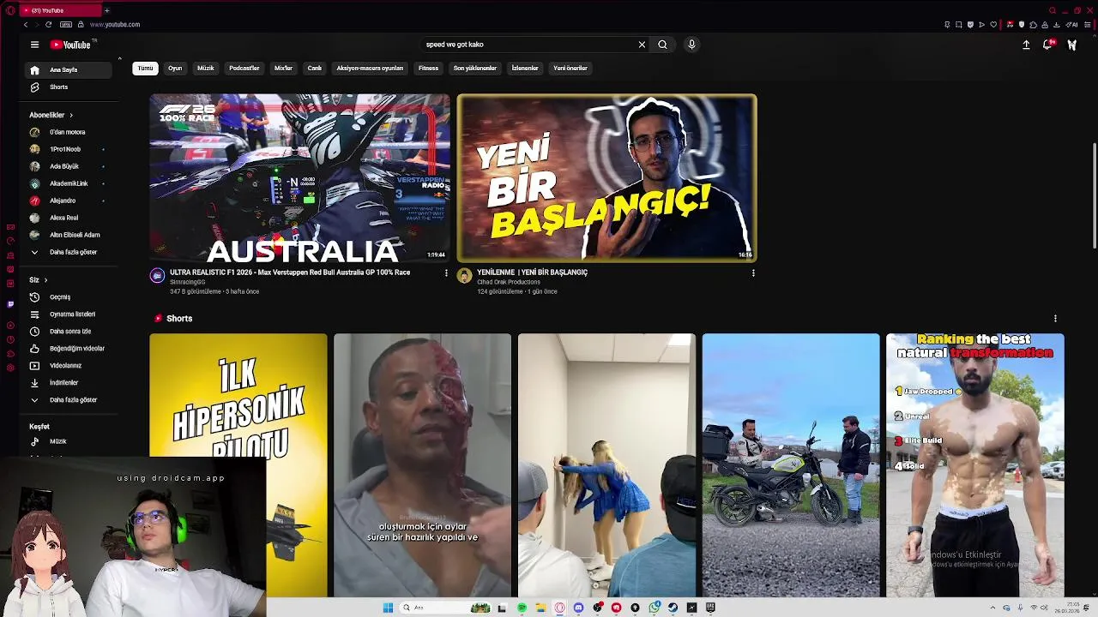Select the Fitness filter chip
This screenshot has width=1098, height=617.
[x=428, y=69]
